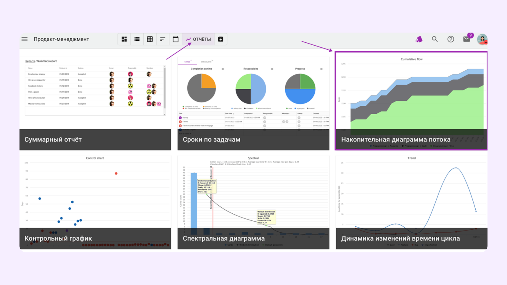This screenshot has width=507, height=285.
Task: Select the timeline sort-lines view icon
Action: [x=163, y=39]
